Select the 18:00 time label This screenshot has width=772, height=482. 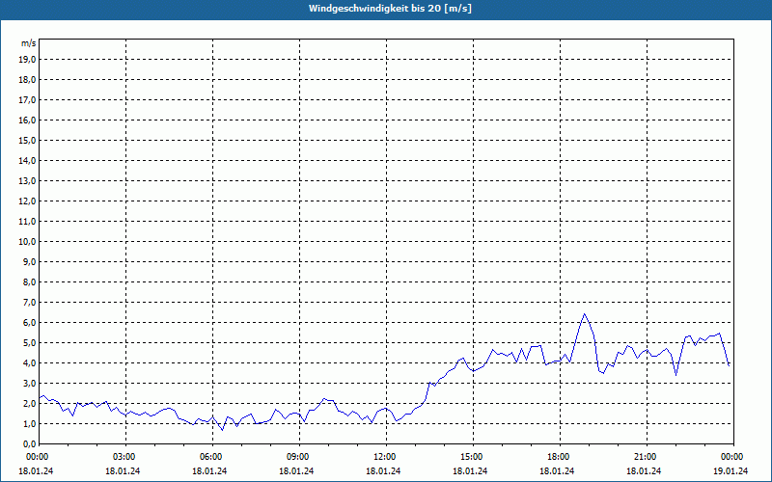coord(560,457)
